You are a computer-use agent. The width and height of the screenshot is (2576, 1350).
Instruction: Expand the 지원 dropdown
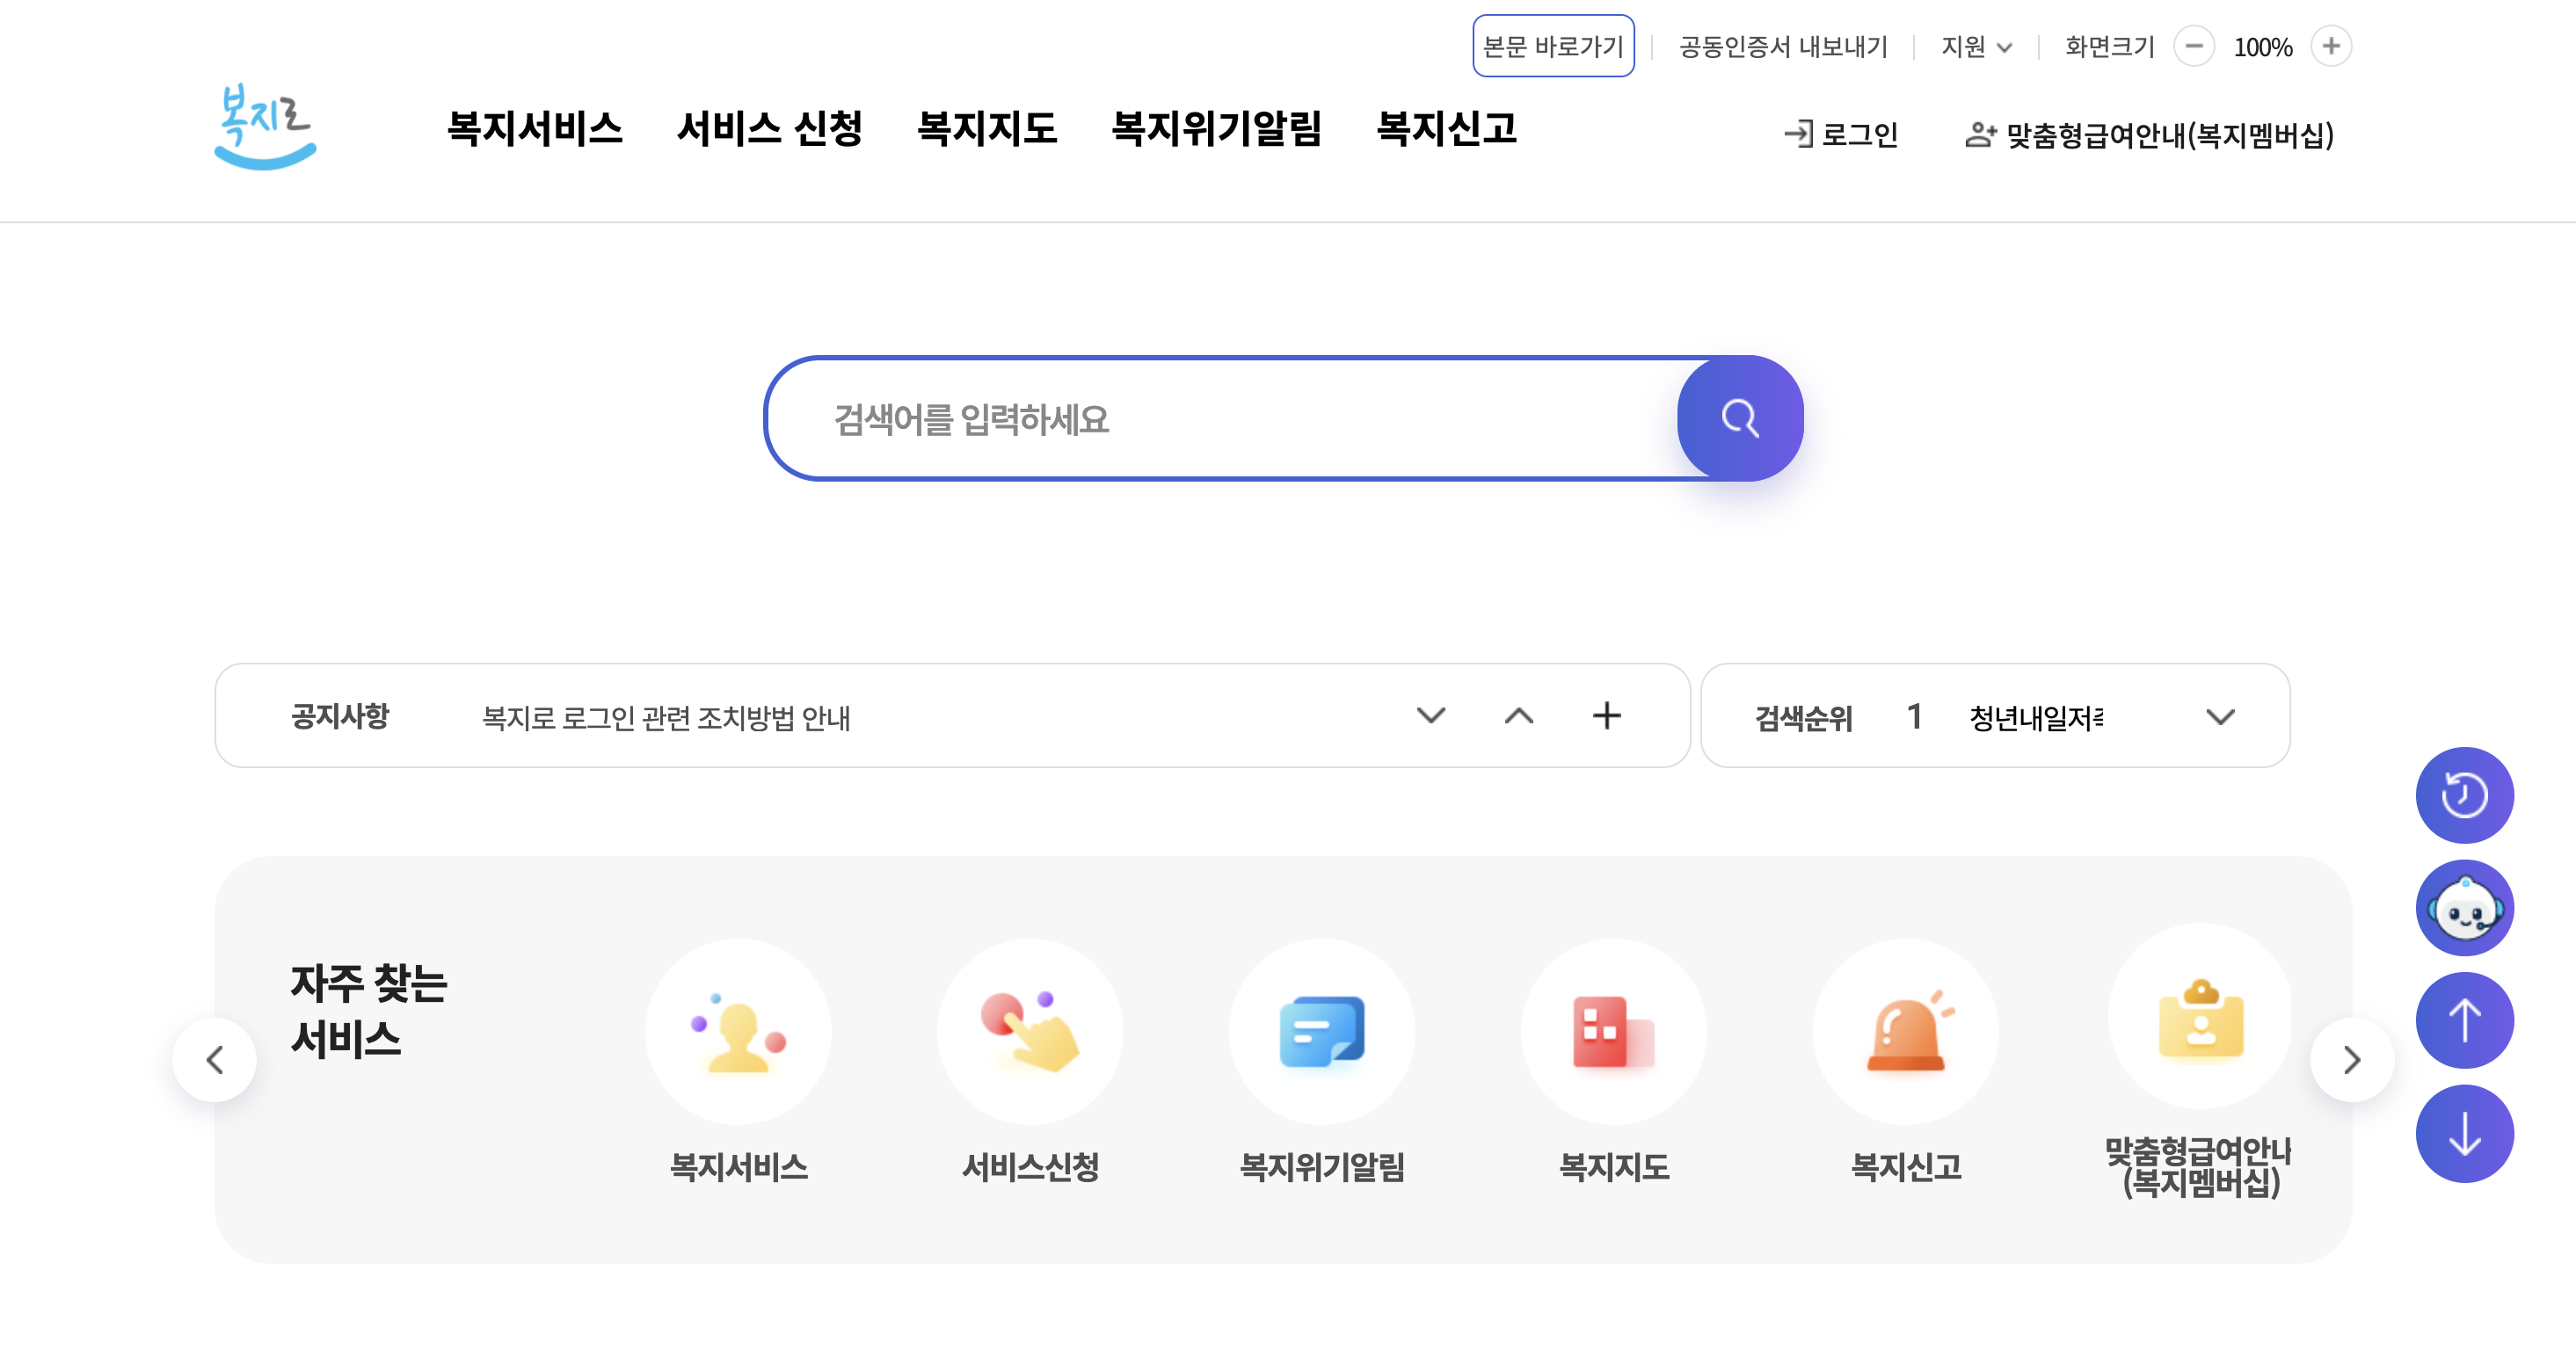click(1976, 47)
